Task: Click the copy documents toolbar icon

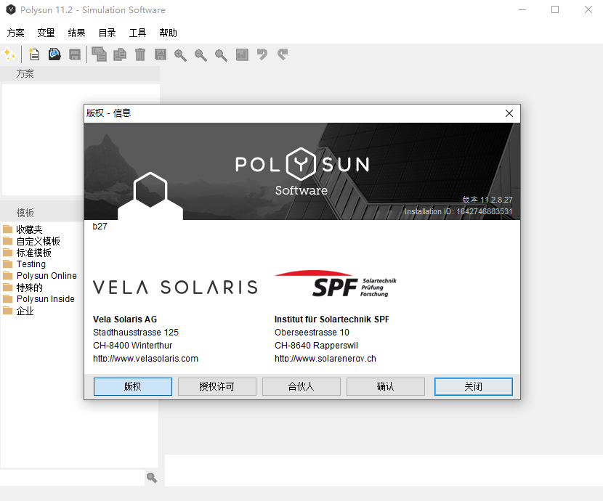Action: 120,54
